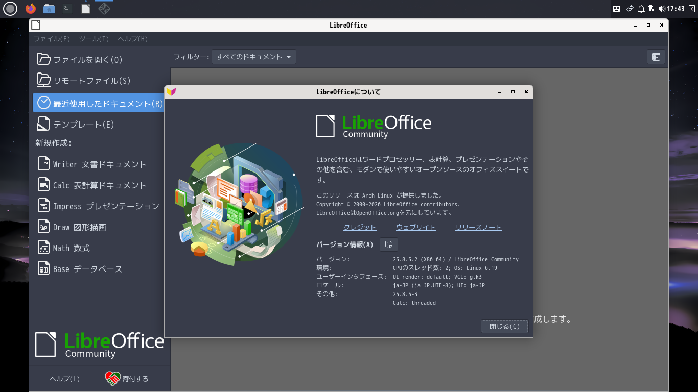
Task: Open the リリースノート link
Action: (x=478, y=227)
